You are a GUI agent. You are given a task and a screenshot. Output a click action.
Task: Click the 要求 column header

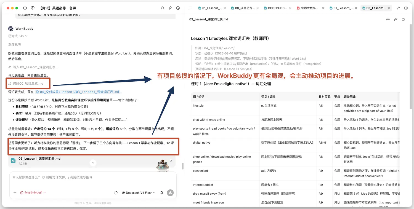337,97
